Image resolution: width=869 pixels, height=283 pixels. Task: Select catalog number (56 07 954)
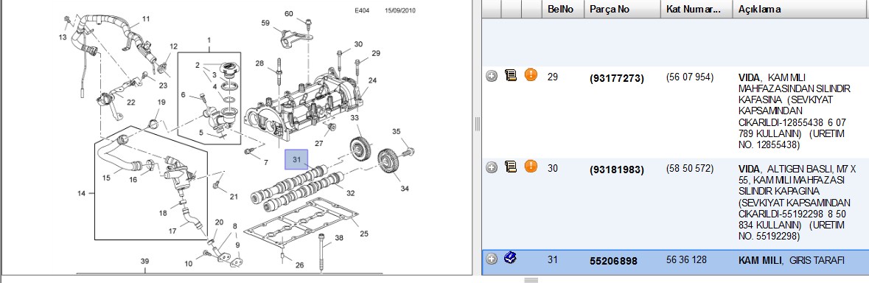[x=690, y=77]
